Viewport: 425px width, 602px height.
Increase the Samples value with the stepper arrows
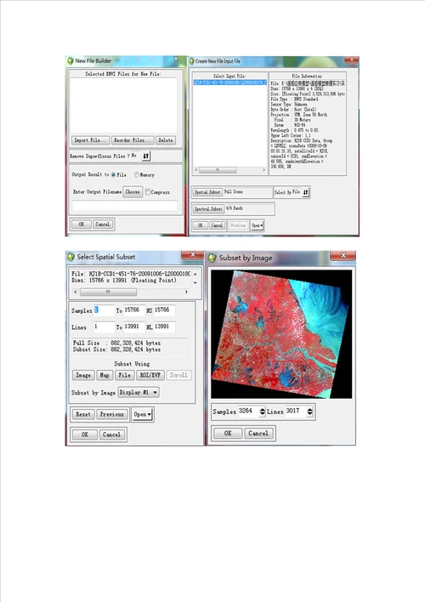pos(262,410)
